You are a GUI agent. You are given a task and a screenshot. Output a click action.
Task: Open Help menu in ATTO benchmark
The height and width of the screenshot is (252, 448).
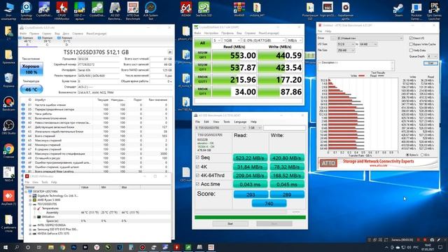(328, 31)
